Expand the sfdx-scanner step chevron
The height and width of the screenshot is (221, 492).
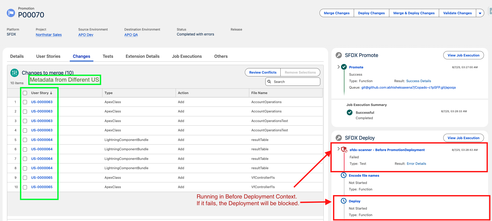(338, 149)
